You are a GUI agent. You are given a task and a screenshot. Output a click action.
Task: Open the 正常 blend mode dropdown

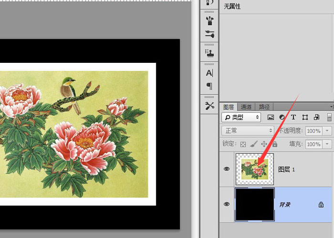(248, 130)
